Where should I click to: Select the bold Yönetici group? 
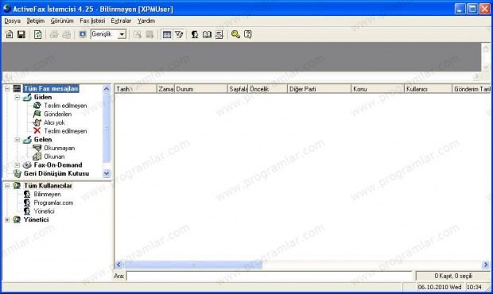point(36,219)
